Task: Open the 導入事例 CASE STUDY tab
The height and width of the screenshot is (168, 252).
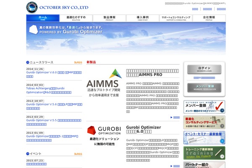Action: (x=143, y=18)
